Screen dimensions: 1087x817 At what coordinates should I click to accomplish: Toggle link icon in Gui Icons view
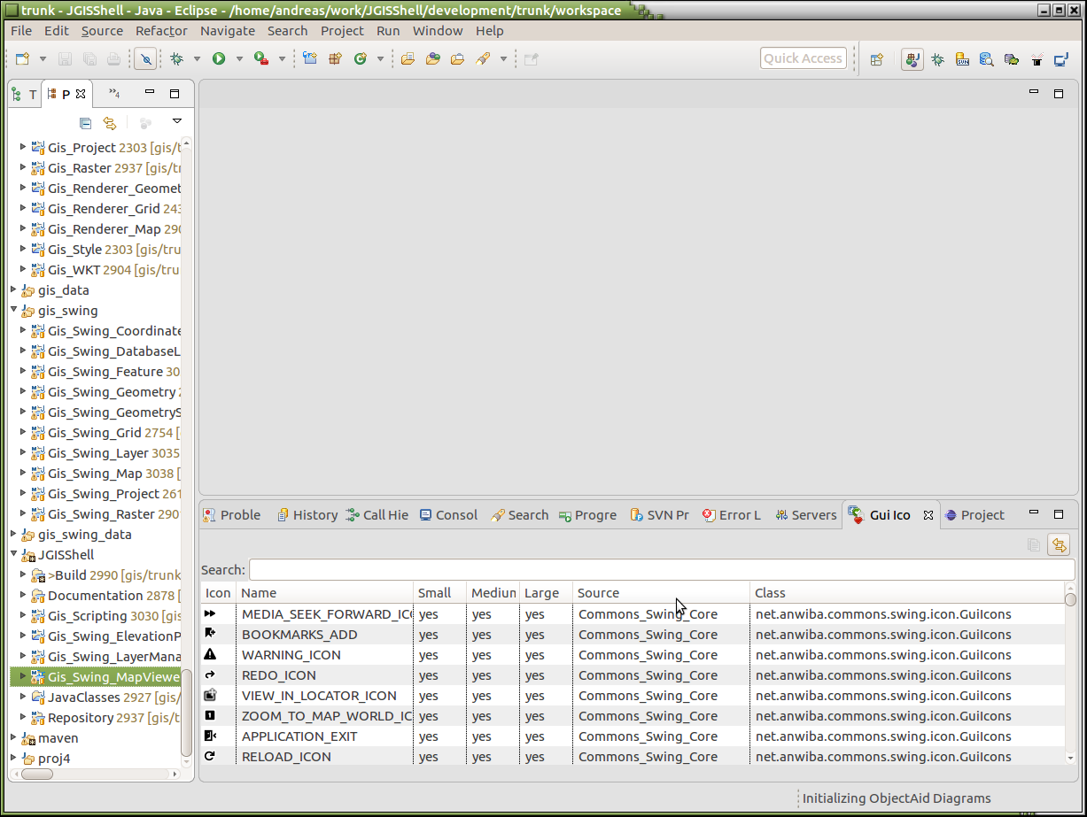[x=1059, y=545]
